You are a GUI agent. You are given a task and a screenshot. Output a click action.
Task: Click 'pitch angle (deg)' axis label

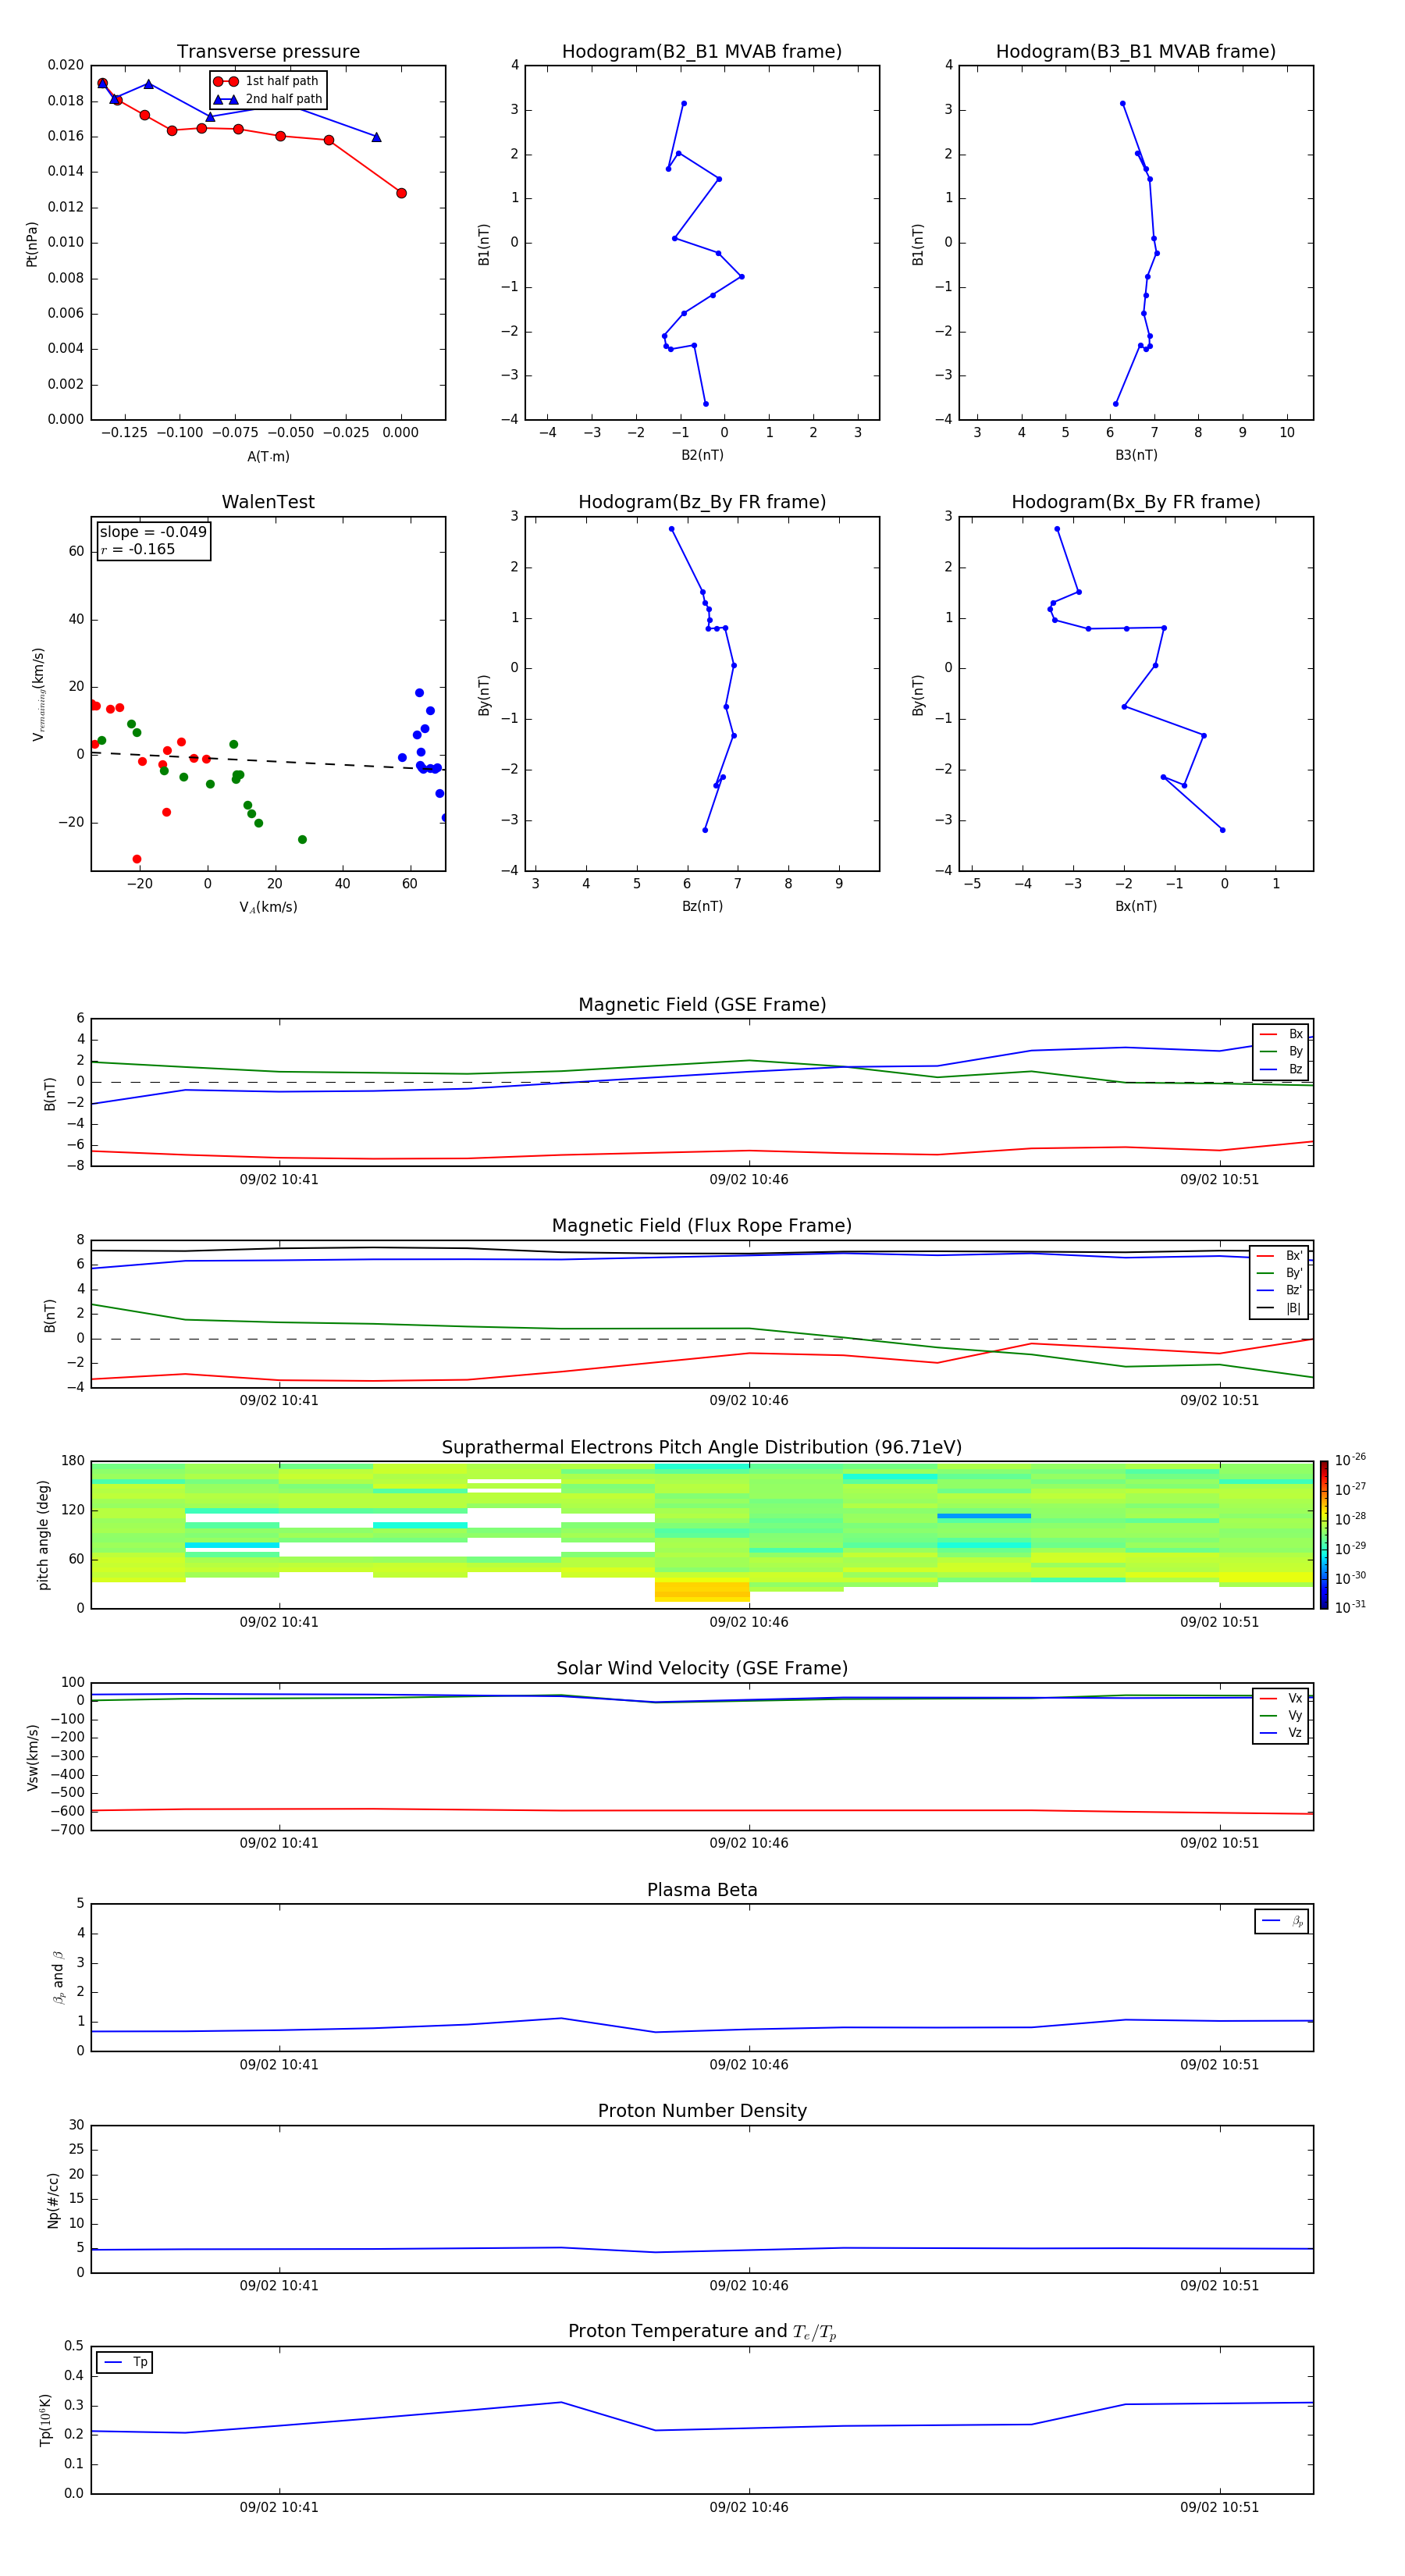(43, 1535)
